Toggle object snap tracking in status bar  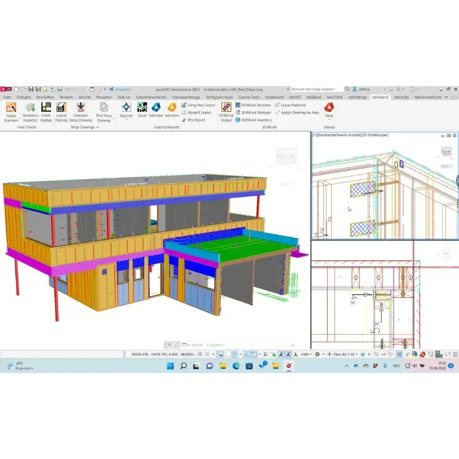tap(247, 354)
